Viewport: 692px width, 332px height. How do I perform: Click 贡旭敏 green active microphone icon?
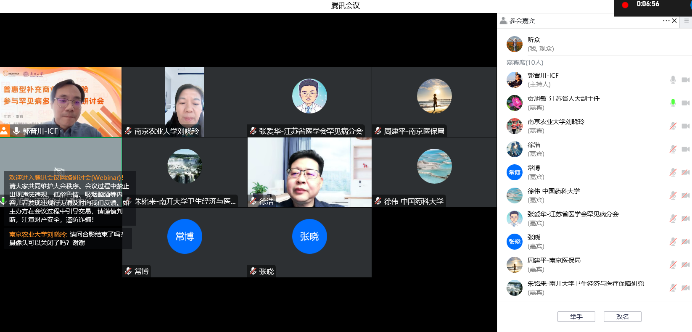point(673,103)
